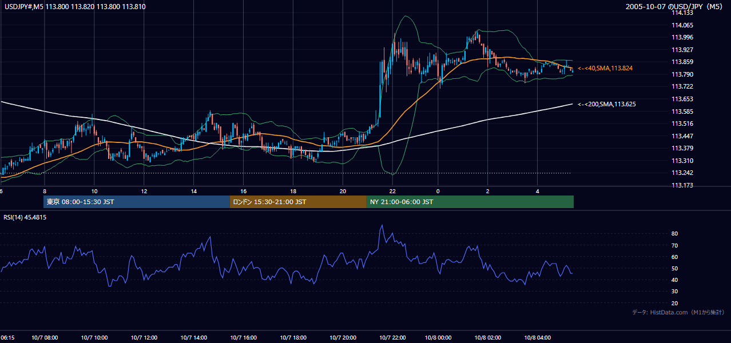Click RSI axis level 50
The height and width of the screenshot is (343, 731).
pos(675,269)
